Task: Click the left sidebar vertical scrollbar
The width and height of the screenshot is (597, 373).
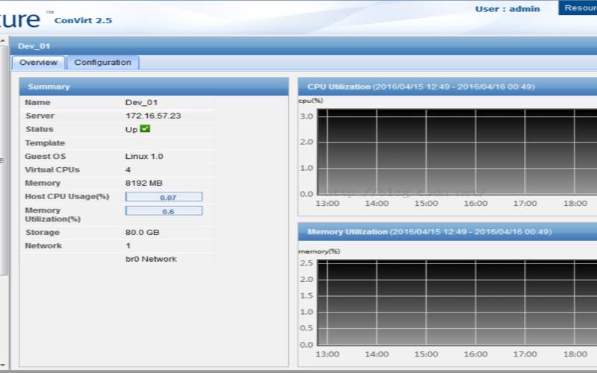Action: [x=4, y=224]
